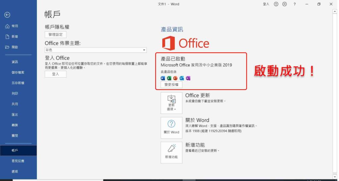
Task: Click the 開啟 open folder icon
Action: pos(7,47)
